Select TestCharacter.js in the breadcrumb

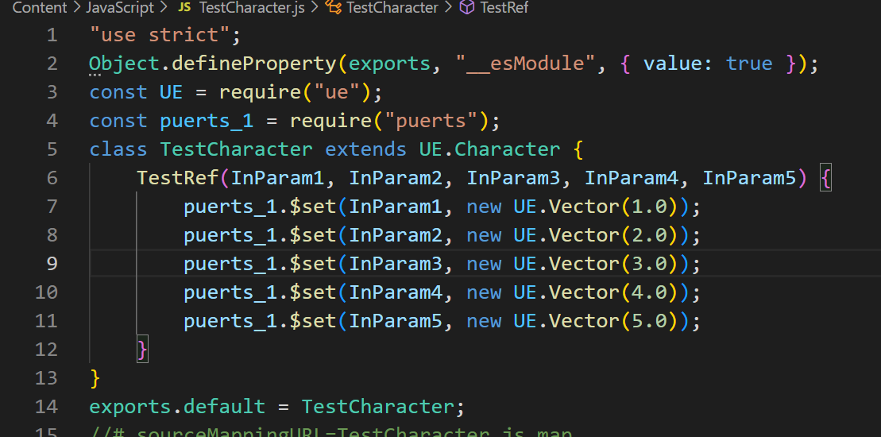(x=251, y=8)
